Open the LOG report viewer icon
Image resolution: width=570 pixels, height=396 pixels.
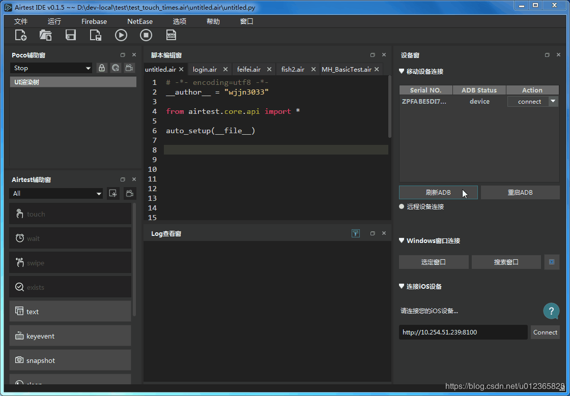171,35
